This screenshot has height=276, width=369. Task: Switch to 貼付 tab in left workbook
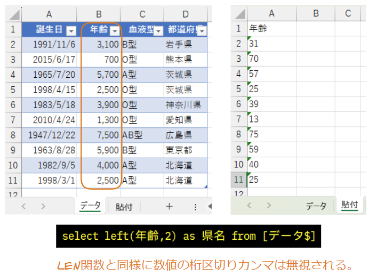(x=124, y=207)
